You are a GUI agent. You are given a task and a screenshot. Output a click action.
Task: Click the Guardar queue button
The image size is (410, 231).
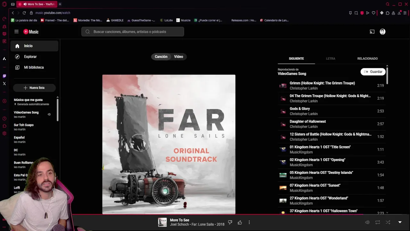click(x=373, y=72)
